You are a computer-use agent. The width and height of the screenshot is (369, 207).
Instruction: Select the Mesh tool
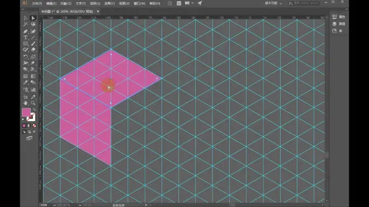[26, 76]
